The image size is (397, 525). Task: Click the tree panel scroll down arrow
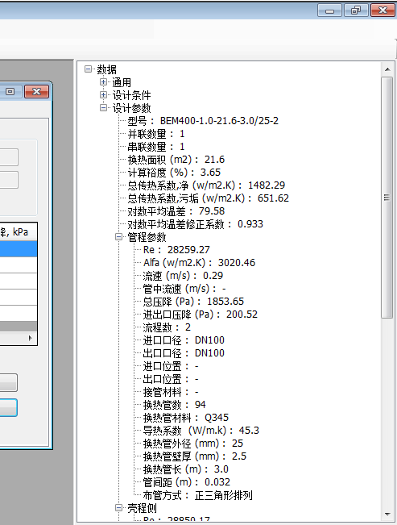tap(387, 514)
